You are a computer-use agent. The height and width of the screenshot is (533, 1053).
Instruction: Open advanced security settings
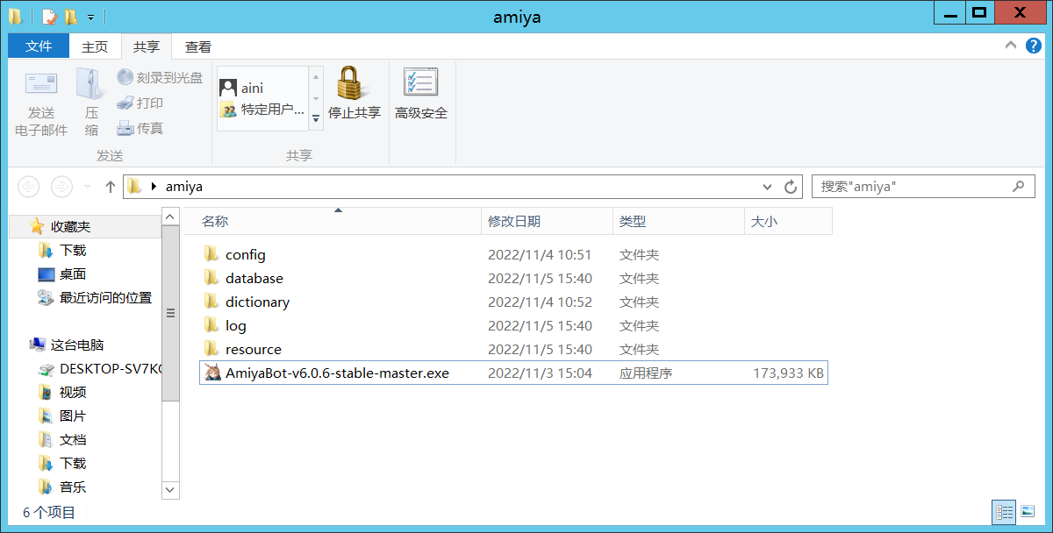[x=421, y=96]
